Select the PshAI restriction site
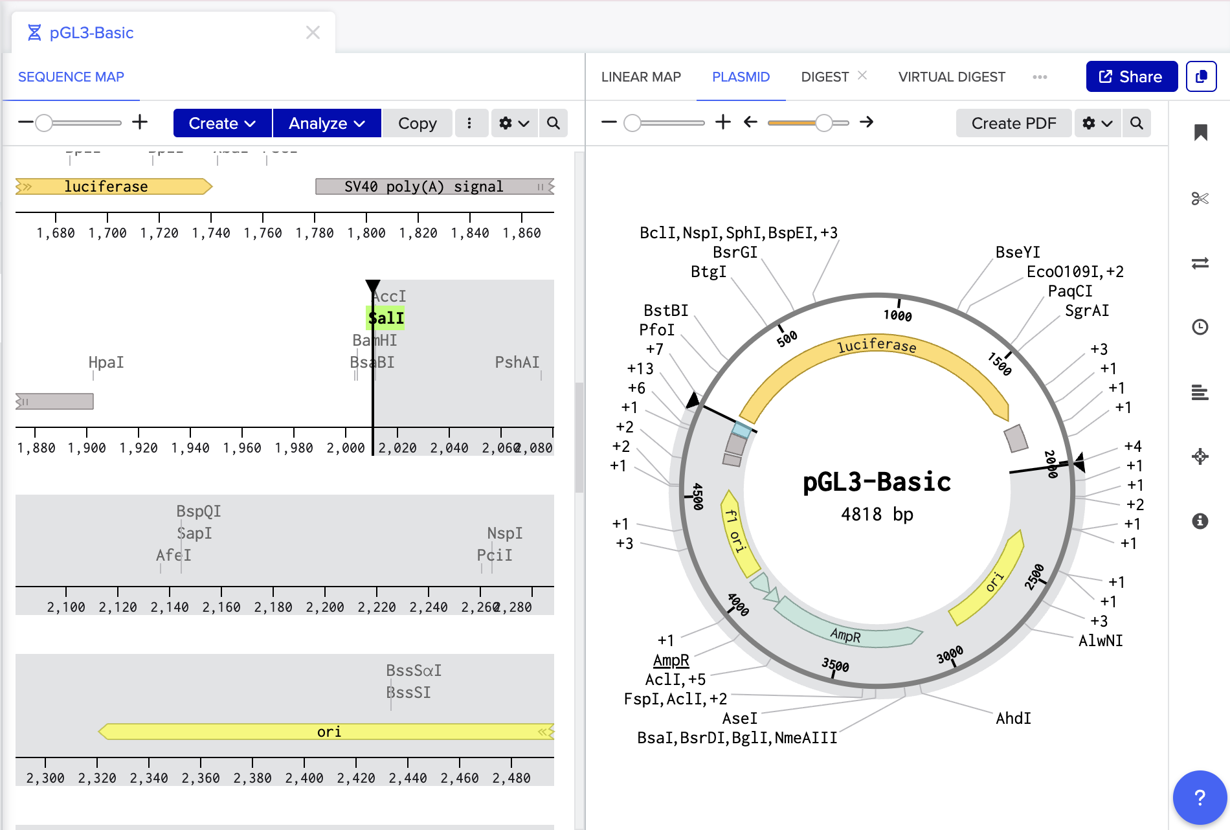1230x830 pixels. [517, 362]
